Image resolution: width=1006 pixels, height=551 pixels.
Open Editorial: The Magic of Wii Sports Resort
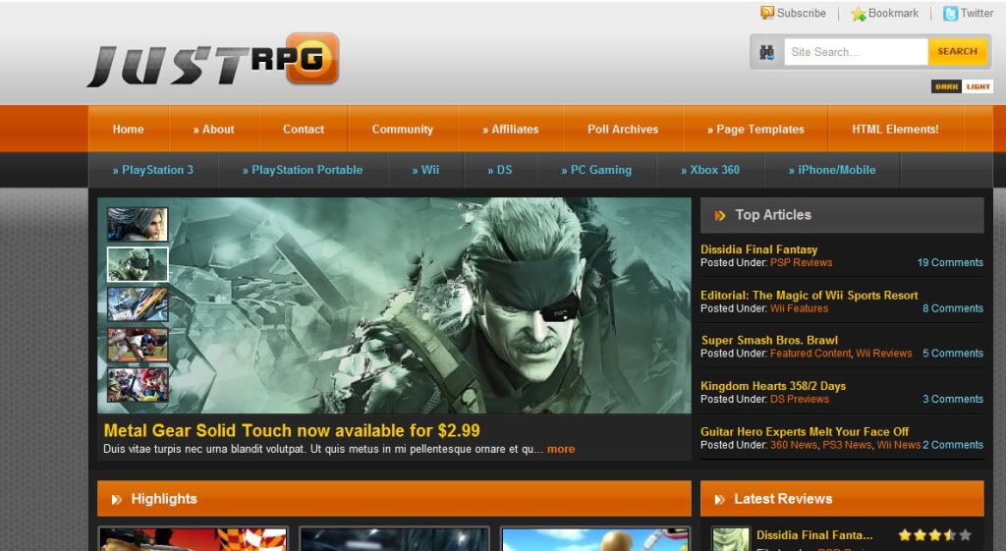810,295
